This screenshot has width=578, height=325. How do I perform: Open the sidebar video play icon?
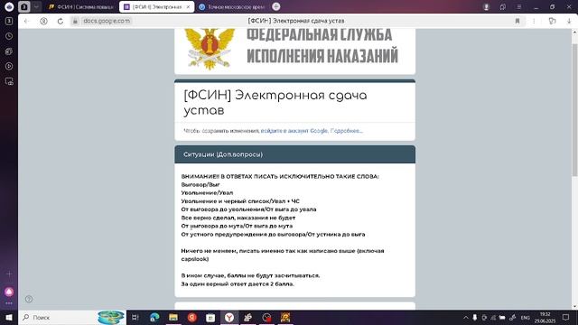9,66
